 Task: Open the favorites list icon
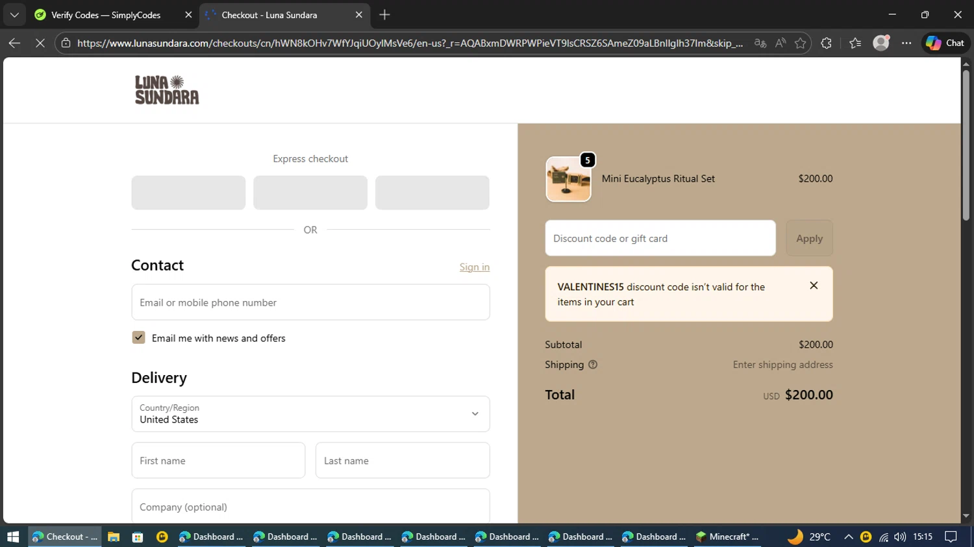tap(855, 43)
